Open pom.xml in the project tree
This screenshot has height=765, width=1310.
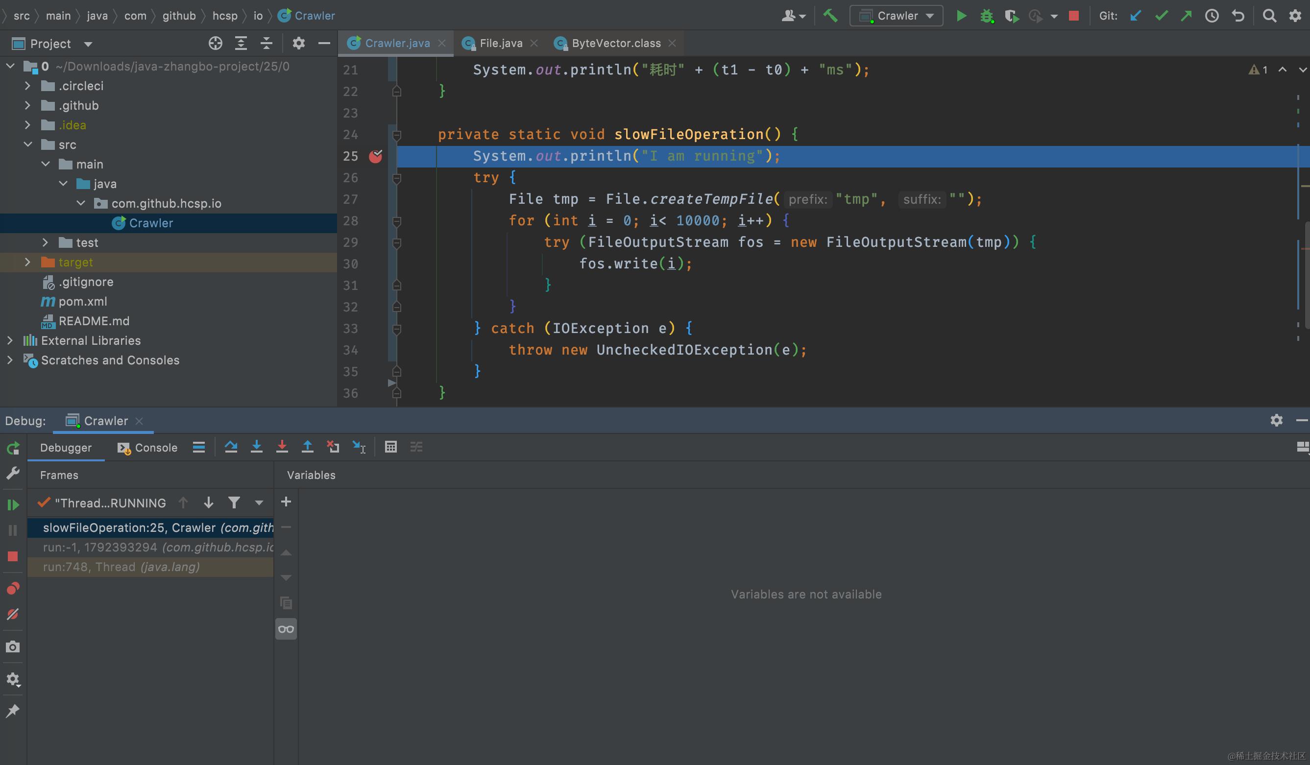coord(82,301)
